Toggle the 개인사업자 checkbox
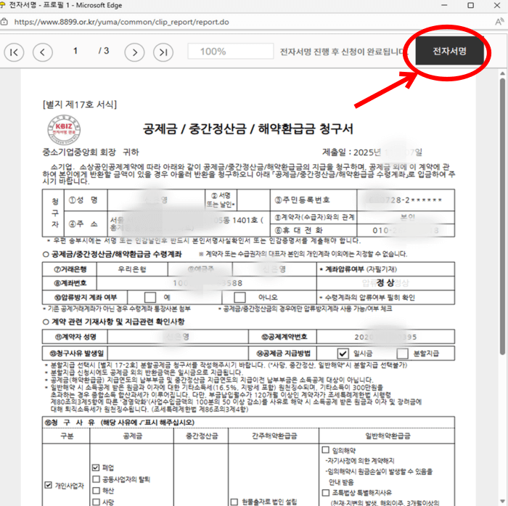 [x=48, y=485]
